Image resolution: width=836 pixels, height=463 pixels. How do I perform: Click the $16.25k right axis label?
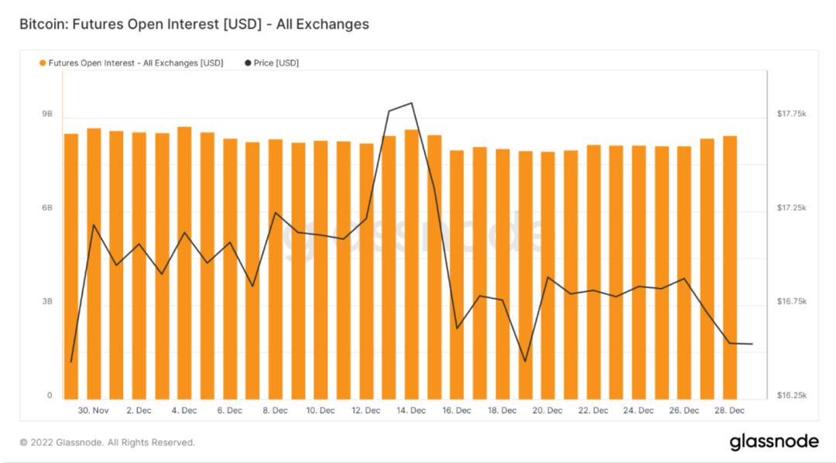(x=791, y=396)
